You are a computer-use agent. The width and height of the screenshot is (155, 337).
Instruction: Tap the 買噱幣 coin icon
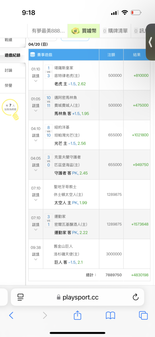[x=75, y=31]
